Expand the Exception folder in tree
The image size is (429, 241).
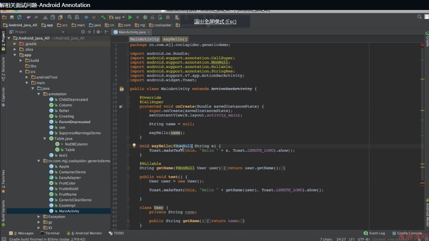point(39,217)
